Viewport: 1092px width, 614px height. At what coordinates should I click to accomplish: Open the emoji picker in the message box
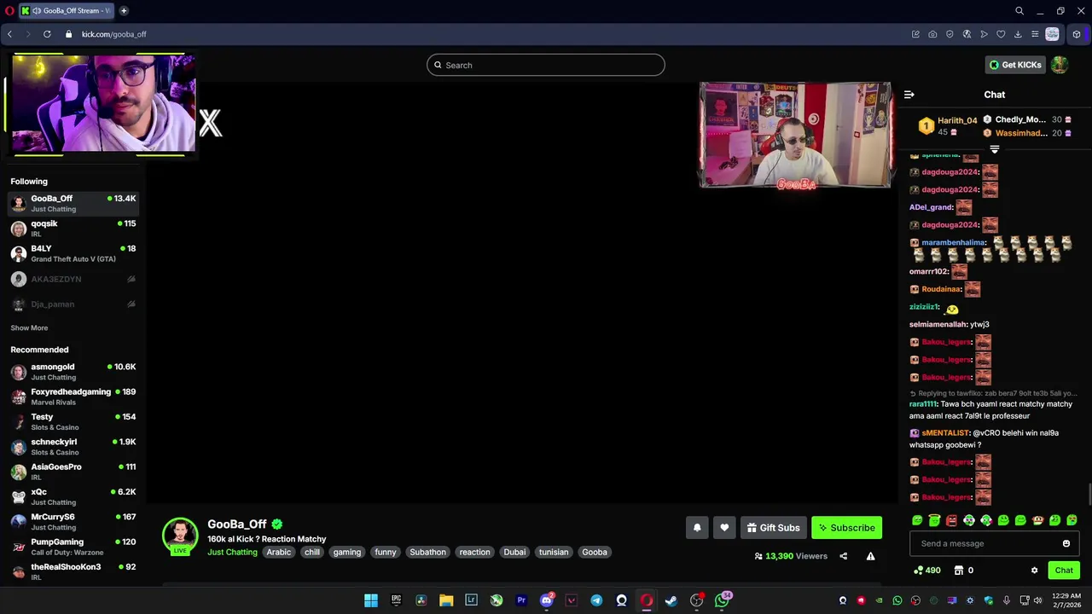coord(1066,544)
